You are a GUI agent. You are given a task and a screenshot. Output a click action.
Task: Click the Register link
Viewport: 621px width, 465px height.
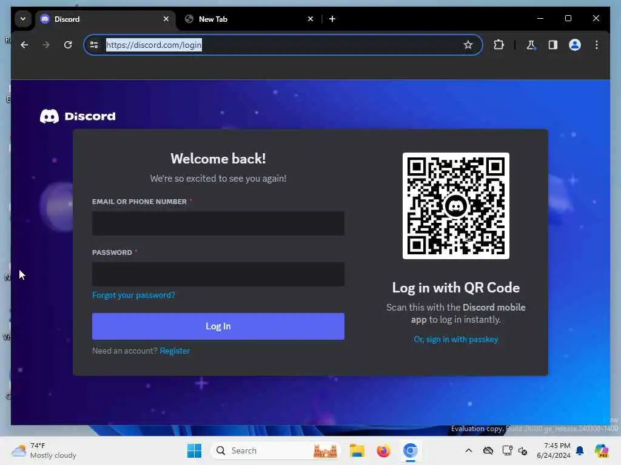[x=175, y=351]
